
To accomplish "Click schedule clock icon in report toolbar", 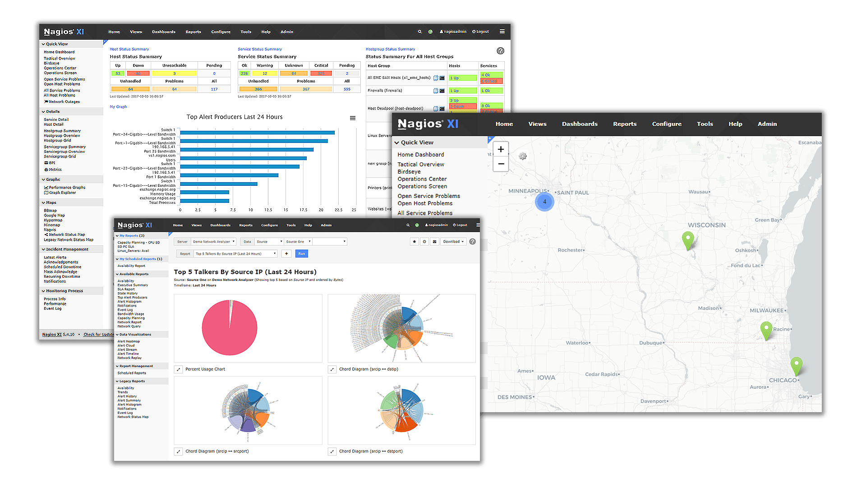I will 424,242.
